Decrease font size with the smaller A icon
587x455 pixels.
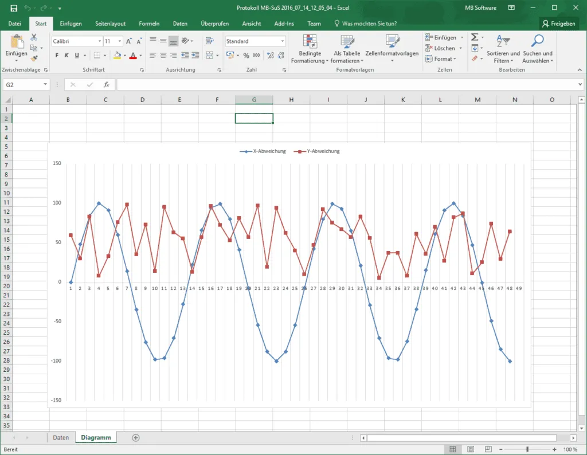[x=139, y=41]
